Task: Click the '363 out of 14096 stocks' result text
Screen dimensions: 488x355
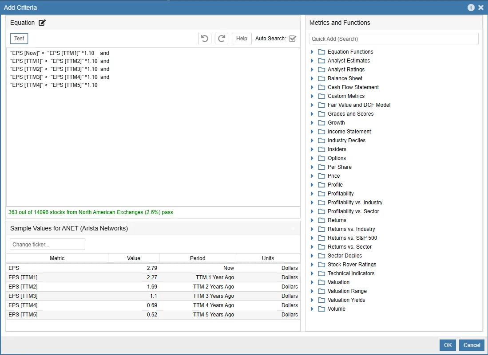Action: click(91, 212)
